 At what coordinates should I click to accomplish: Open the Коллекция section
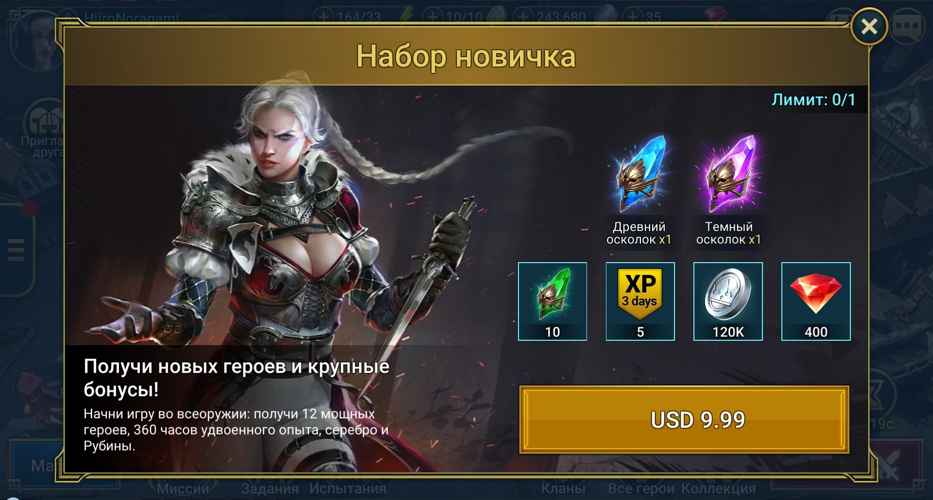point(719,488)
